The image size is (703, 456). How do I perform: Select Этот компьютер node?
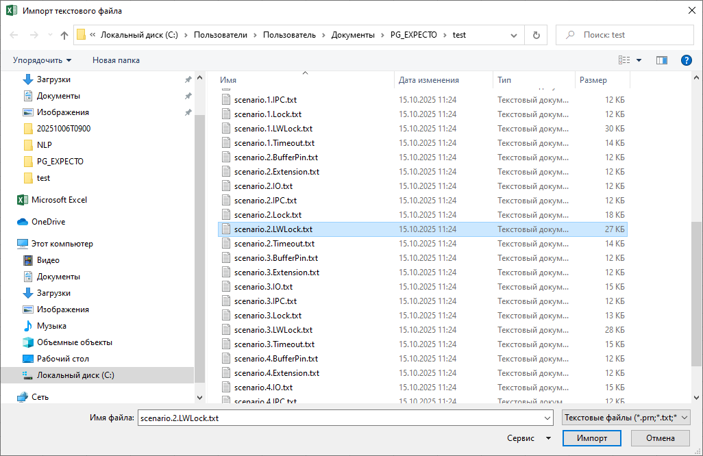(62, 244)
